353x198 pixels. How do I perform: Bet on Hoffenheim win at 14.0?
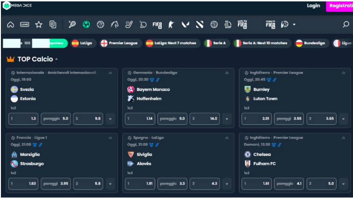click(205, 119)
